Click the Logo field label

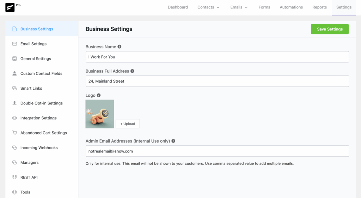(91, 95)
